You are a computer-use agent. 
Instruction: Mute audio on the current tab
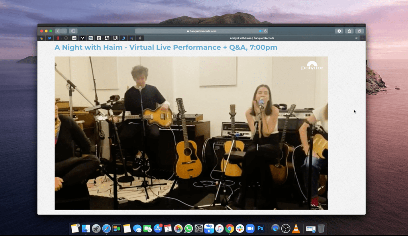click(x=357, y=38)
